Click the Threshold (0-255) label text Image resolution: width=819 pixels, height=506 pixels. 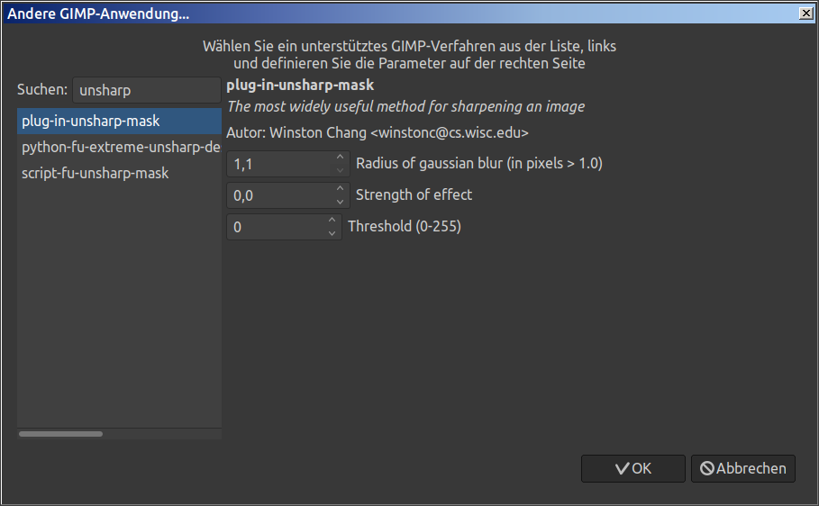(x=405, y=227)
